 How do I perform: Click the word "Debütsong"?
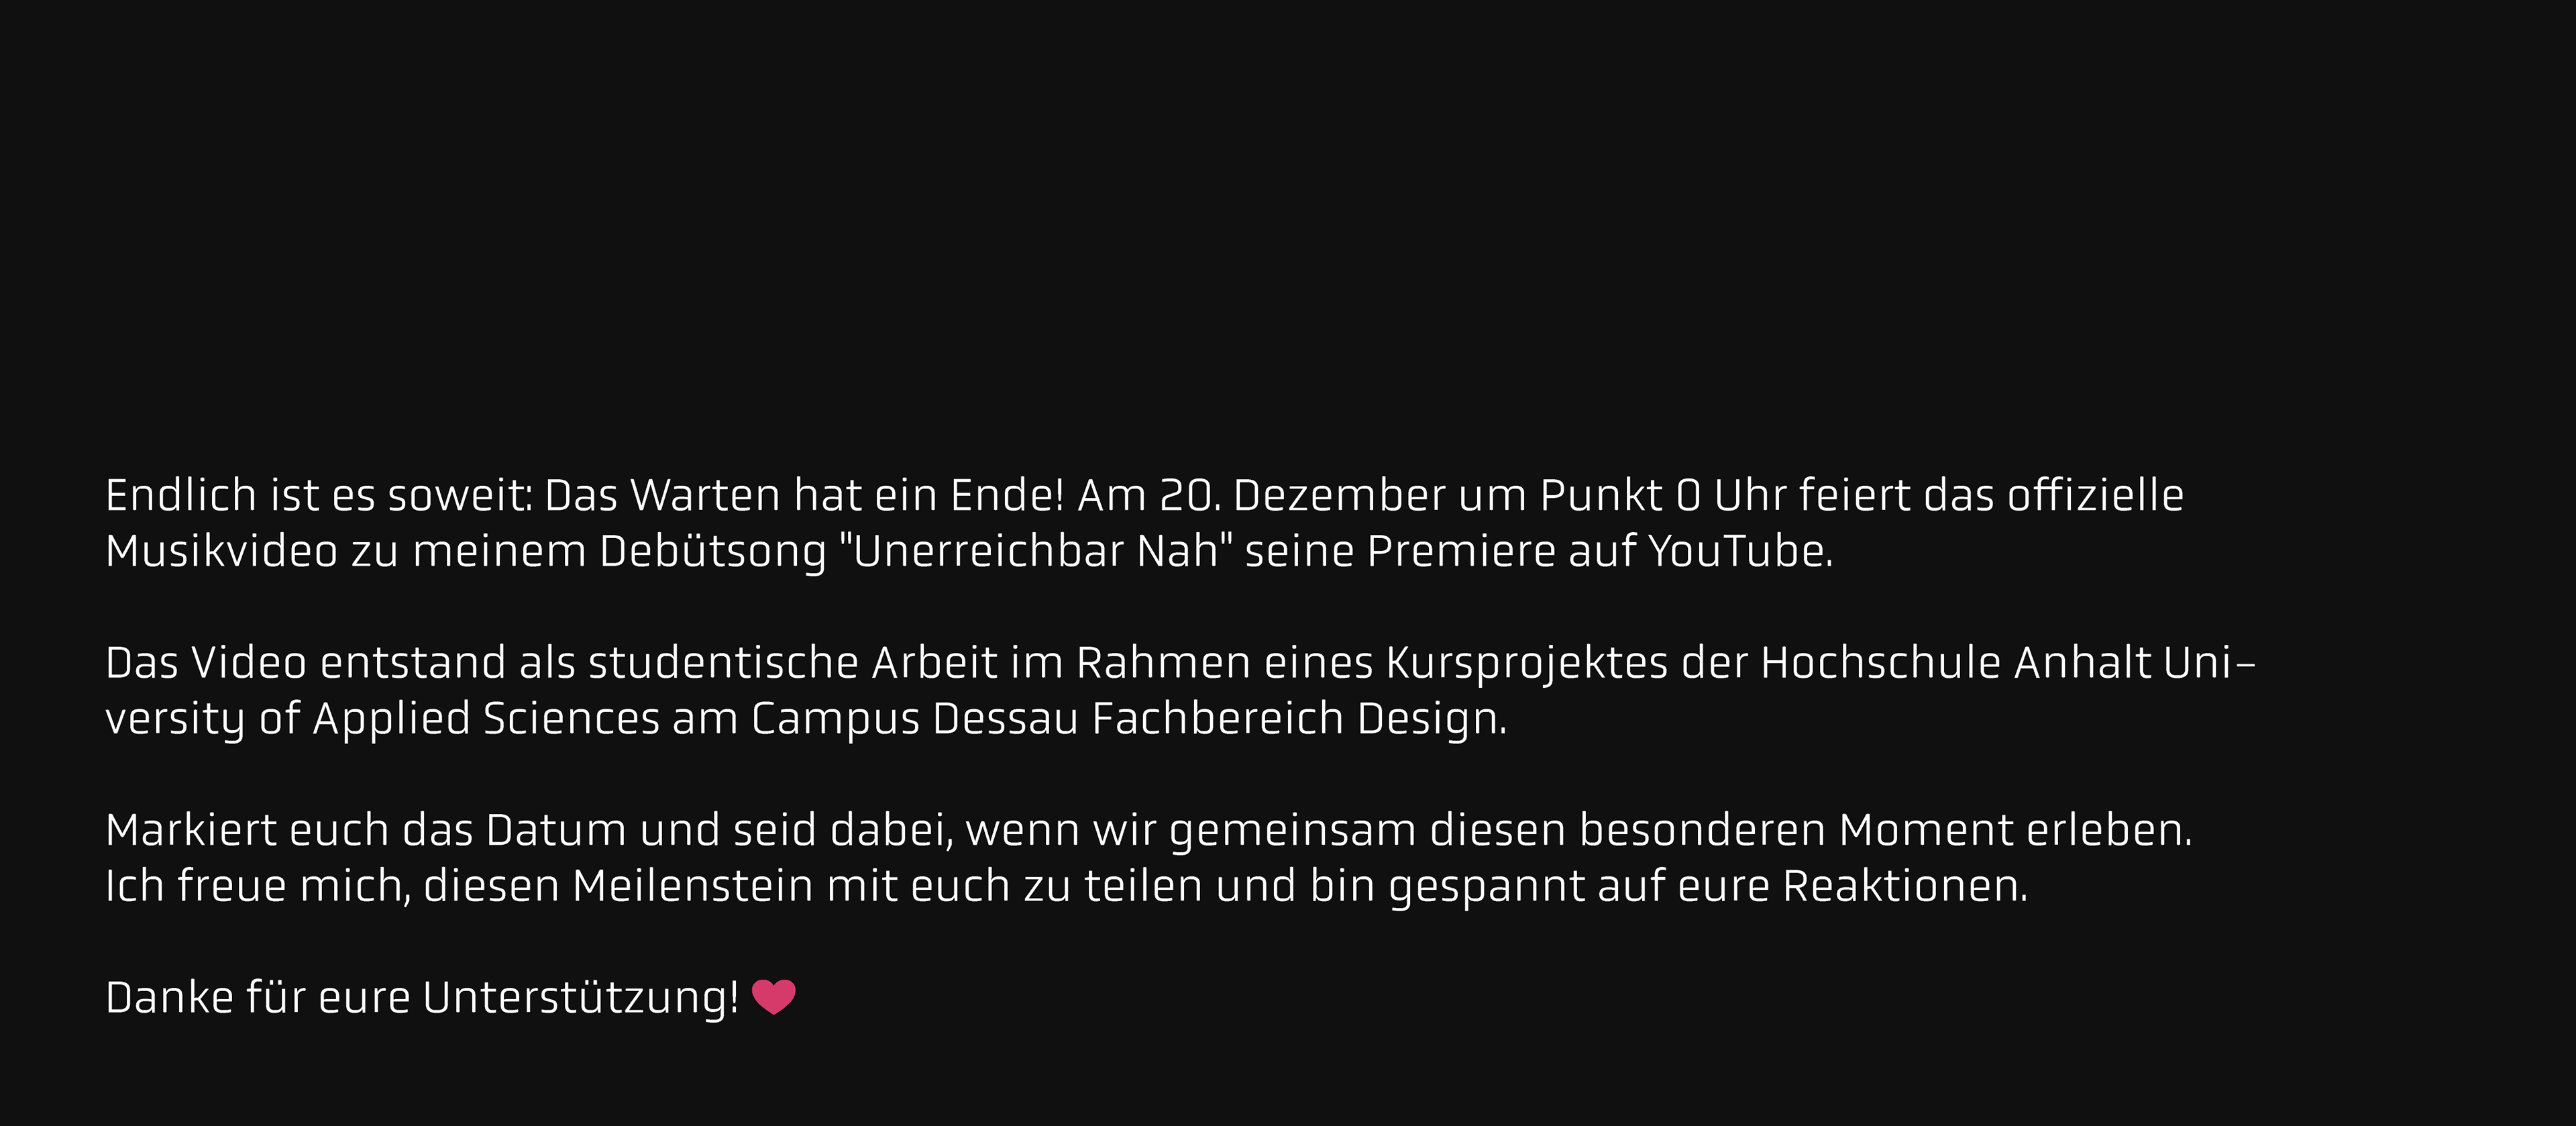[713, 551]
